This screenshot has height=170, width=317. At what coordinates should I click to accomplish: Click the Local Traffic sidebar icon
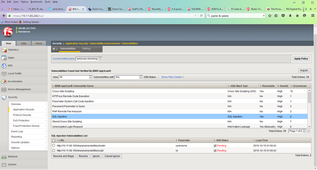tap(4, 73)
